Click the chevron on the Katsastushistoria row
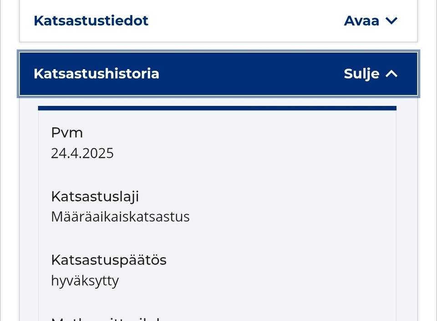Screen dimensions: 437x321 (x=391, y=74)
